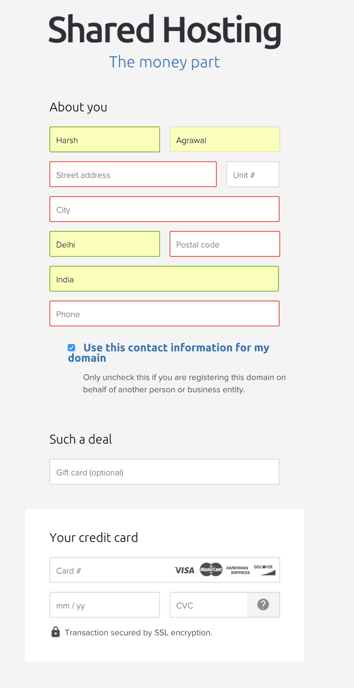Viewport: 354px width, 688px height.
Task: Click the Gift card (optional) field
Action: coord(164,472)
